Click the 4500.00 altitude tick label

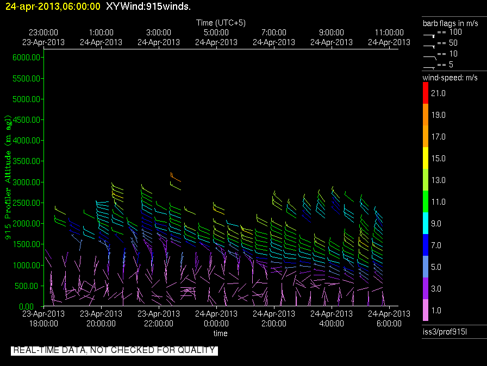(x=27, y=119)
